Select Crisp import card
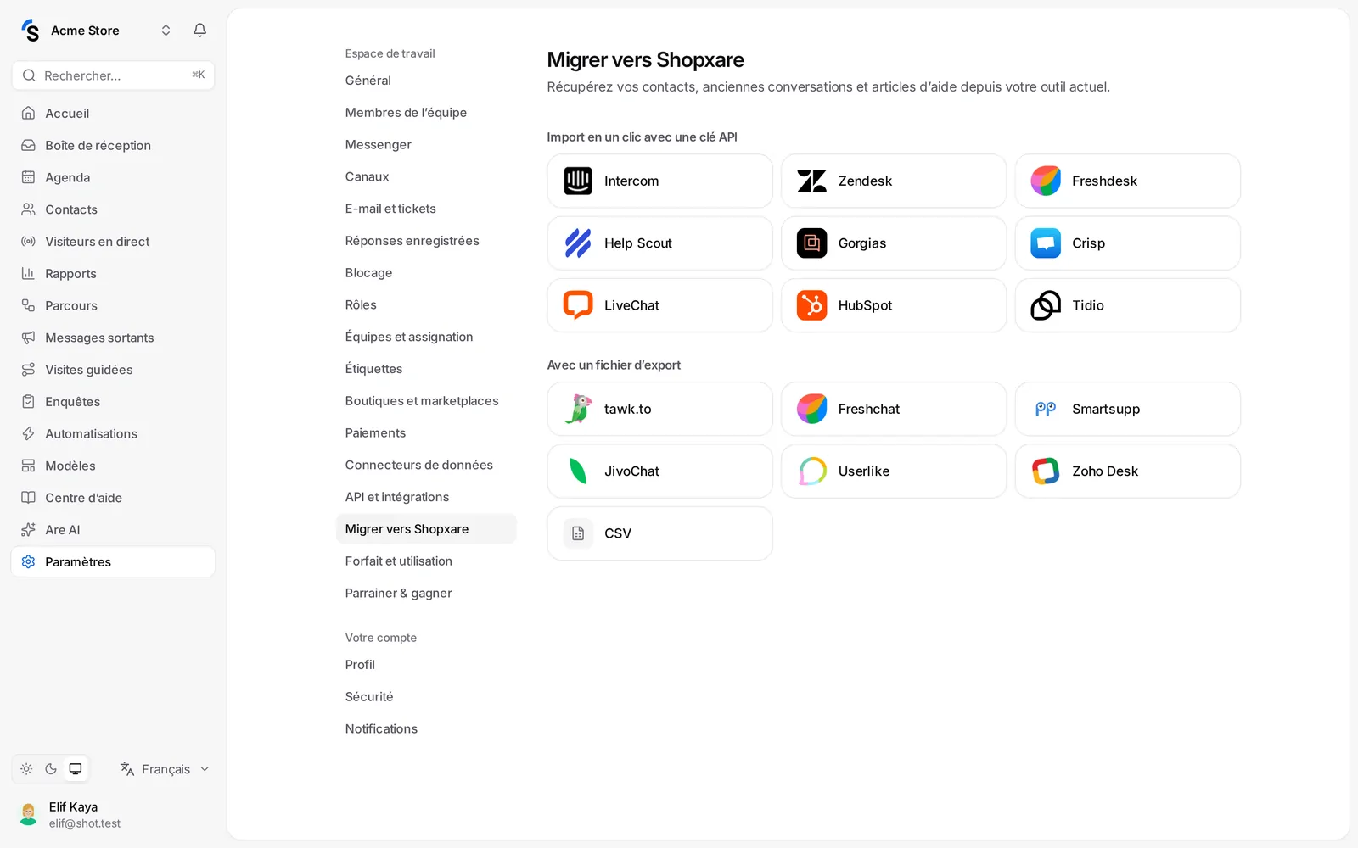This screenshot has width=1358, height=848. pos(1127,243)
